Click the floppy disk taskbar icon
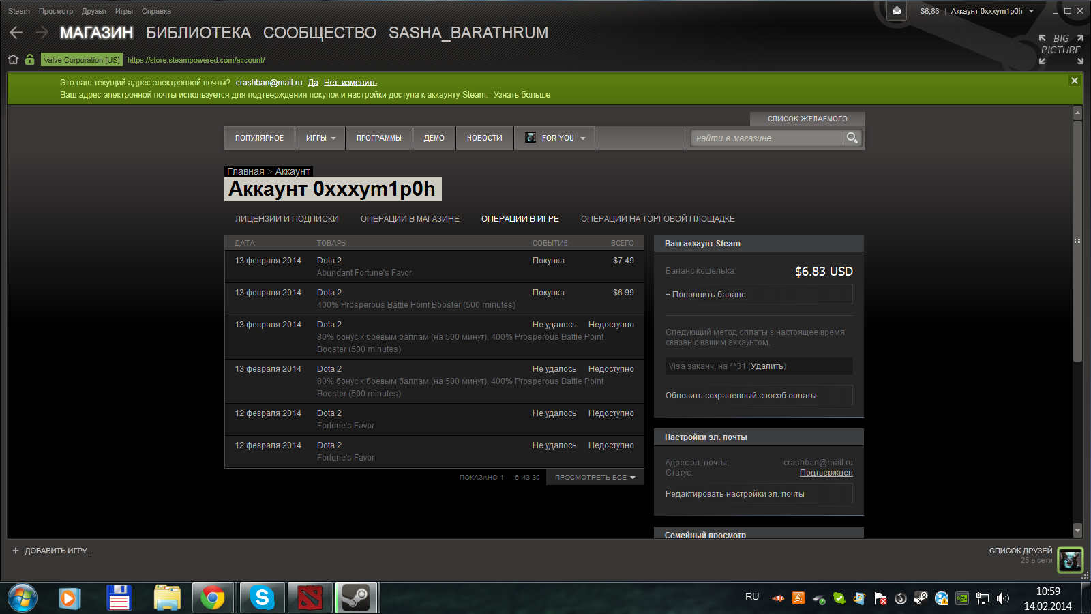 point(119,598)
